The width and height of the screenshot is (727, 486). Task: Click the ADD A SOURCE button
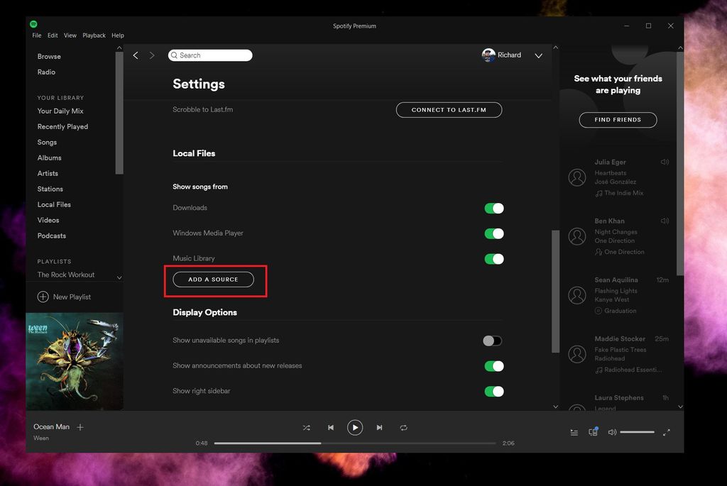pyautogui.click(x=214, y=279)
